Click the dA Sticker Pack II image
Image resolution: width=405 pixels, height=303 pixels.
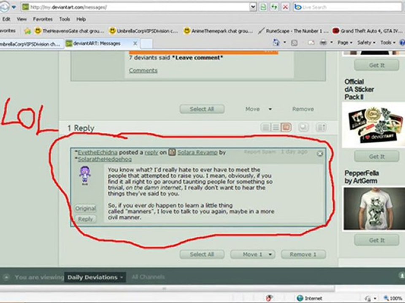pos(375,125)
